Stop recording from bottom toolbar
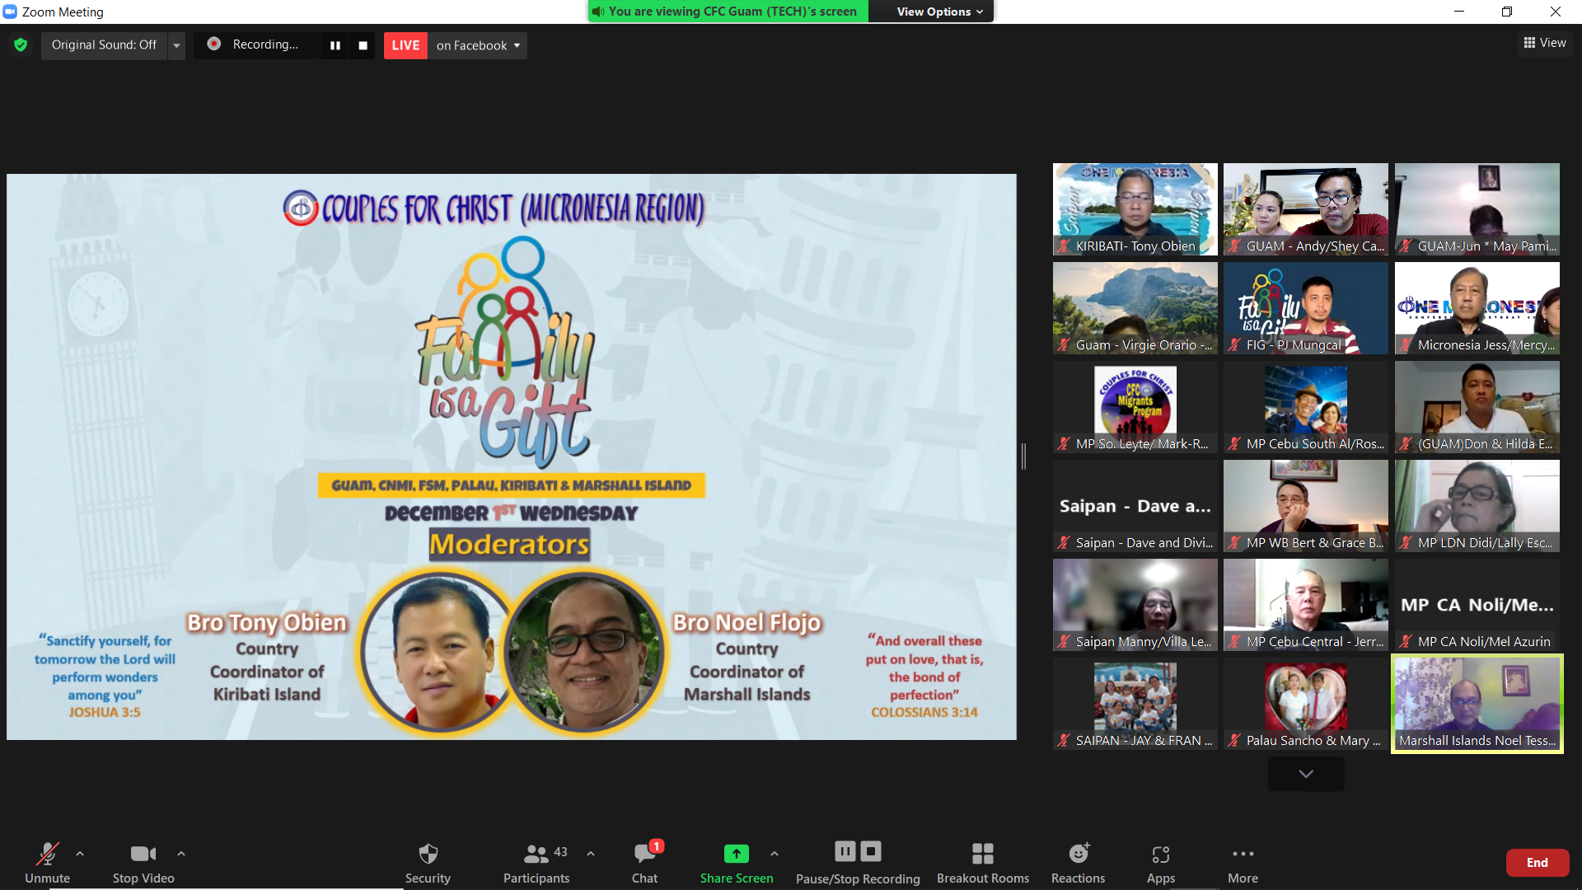This screenshot has height=890, width=1582. (871, 851)
